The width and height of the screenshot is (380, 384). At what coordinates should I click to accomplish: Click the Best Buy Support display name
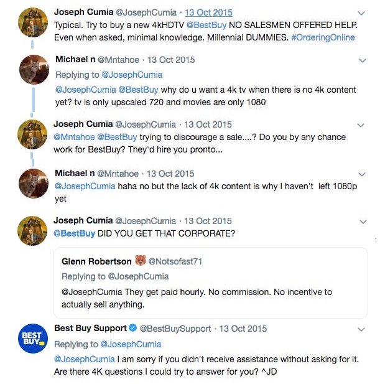click(x=90, y=328)
